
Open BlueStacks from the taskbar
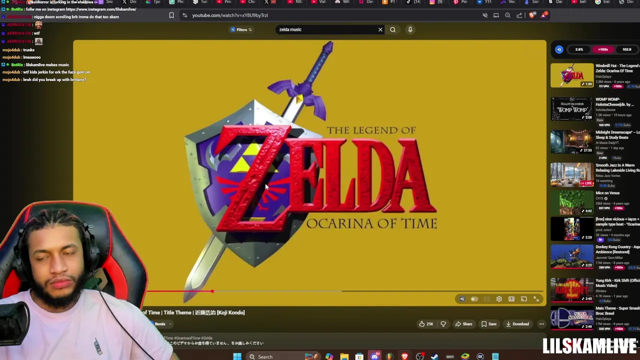(465, 356)
